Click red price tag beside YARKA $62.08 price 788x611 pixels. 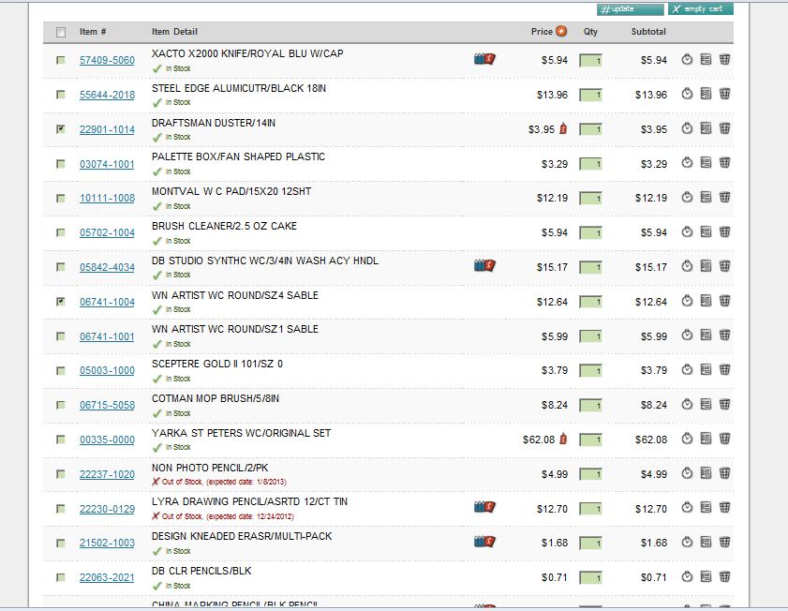563,439
